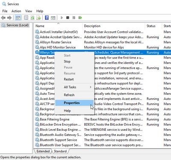Click the Show/Hide Action Pane icon

pos(53,18)
